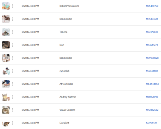Viewport: 161px width, 129px height.
Task: Open asset link #175479750
Action: (152, 6)
